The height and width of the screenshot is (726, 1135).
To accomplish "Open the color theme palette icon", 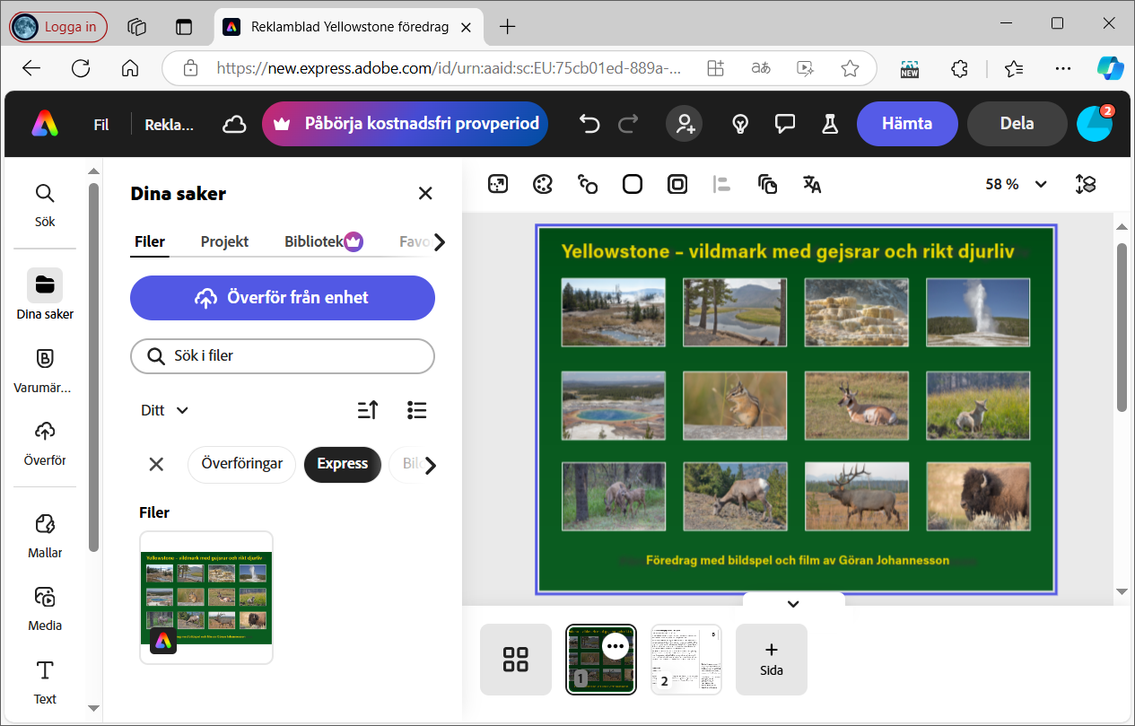I will click(543, 185).
